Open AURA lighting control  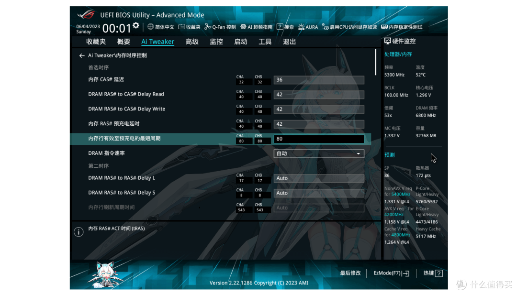click(301, 27)
